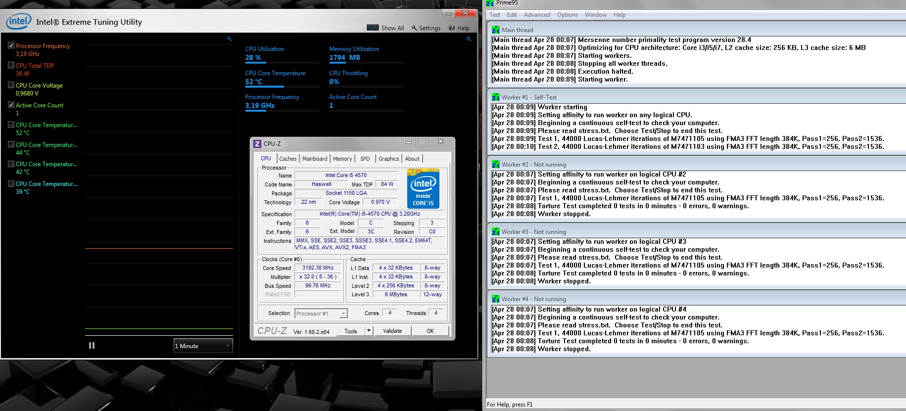Click the Processor Frequency 3,19 GHz tile
This screenshot has width=906, height=411.
[282, 103]
